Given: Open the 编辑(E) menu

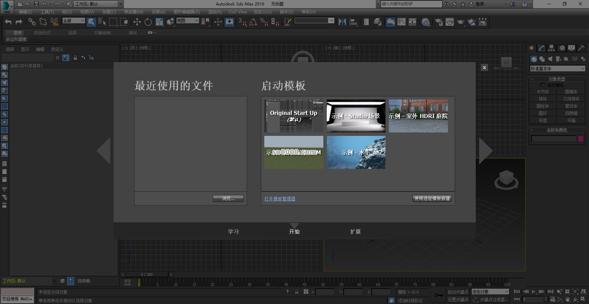Looking at the screenshot, I should click(x=25, y=12).
